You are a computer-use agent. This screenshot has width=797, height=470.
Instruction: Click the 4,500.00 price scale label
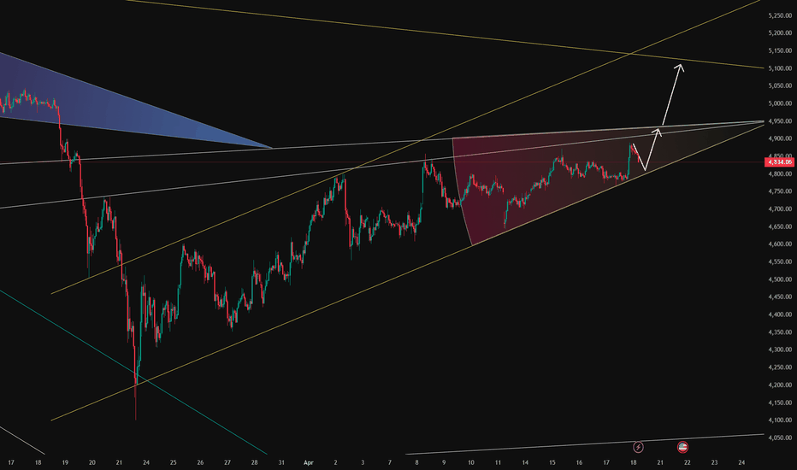point(780,279)
